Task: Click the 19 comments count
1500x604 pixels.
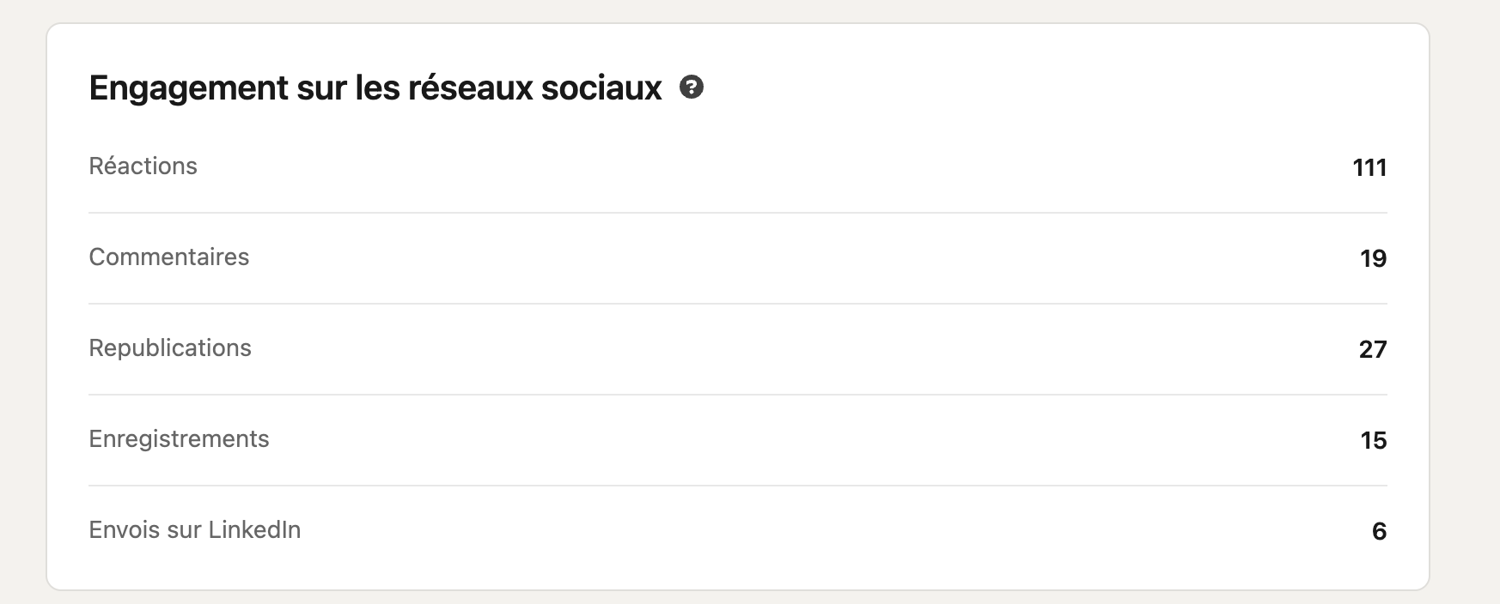Action: pos(1373,258)
